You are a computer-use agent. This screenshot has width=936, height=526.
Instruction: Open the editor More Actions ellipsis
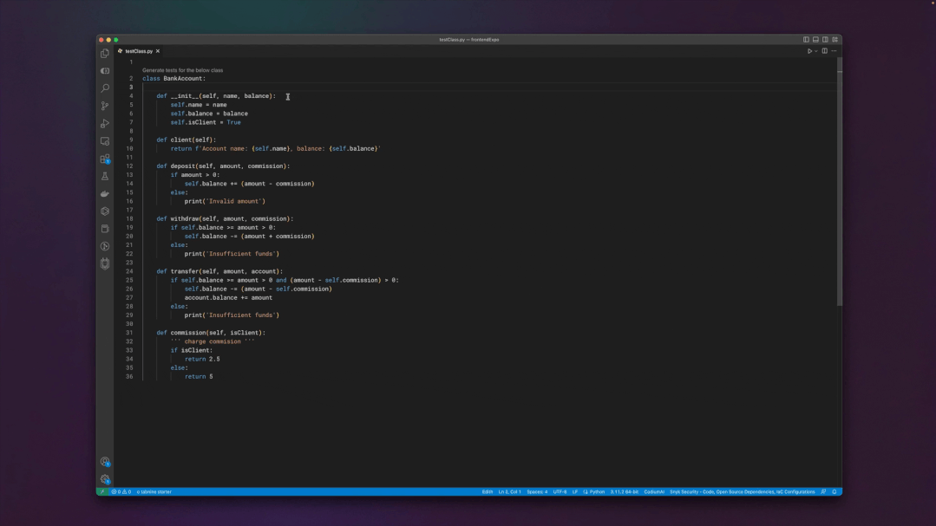coord(835,51)
